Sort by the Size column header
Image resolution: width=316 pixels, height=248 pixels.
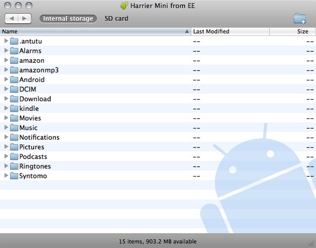292,32
